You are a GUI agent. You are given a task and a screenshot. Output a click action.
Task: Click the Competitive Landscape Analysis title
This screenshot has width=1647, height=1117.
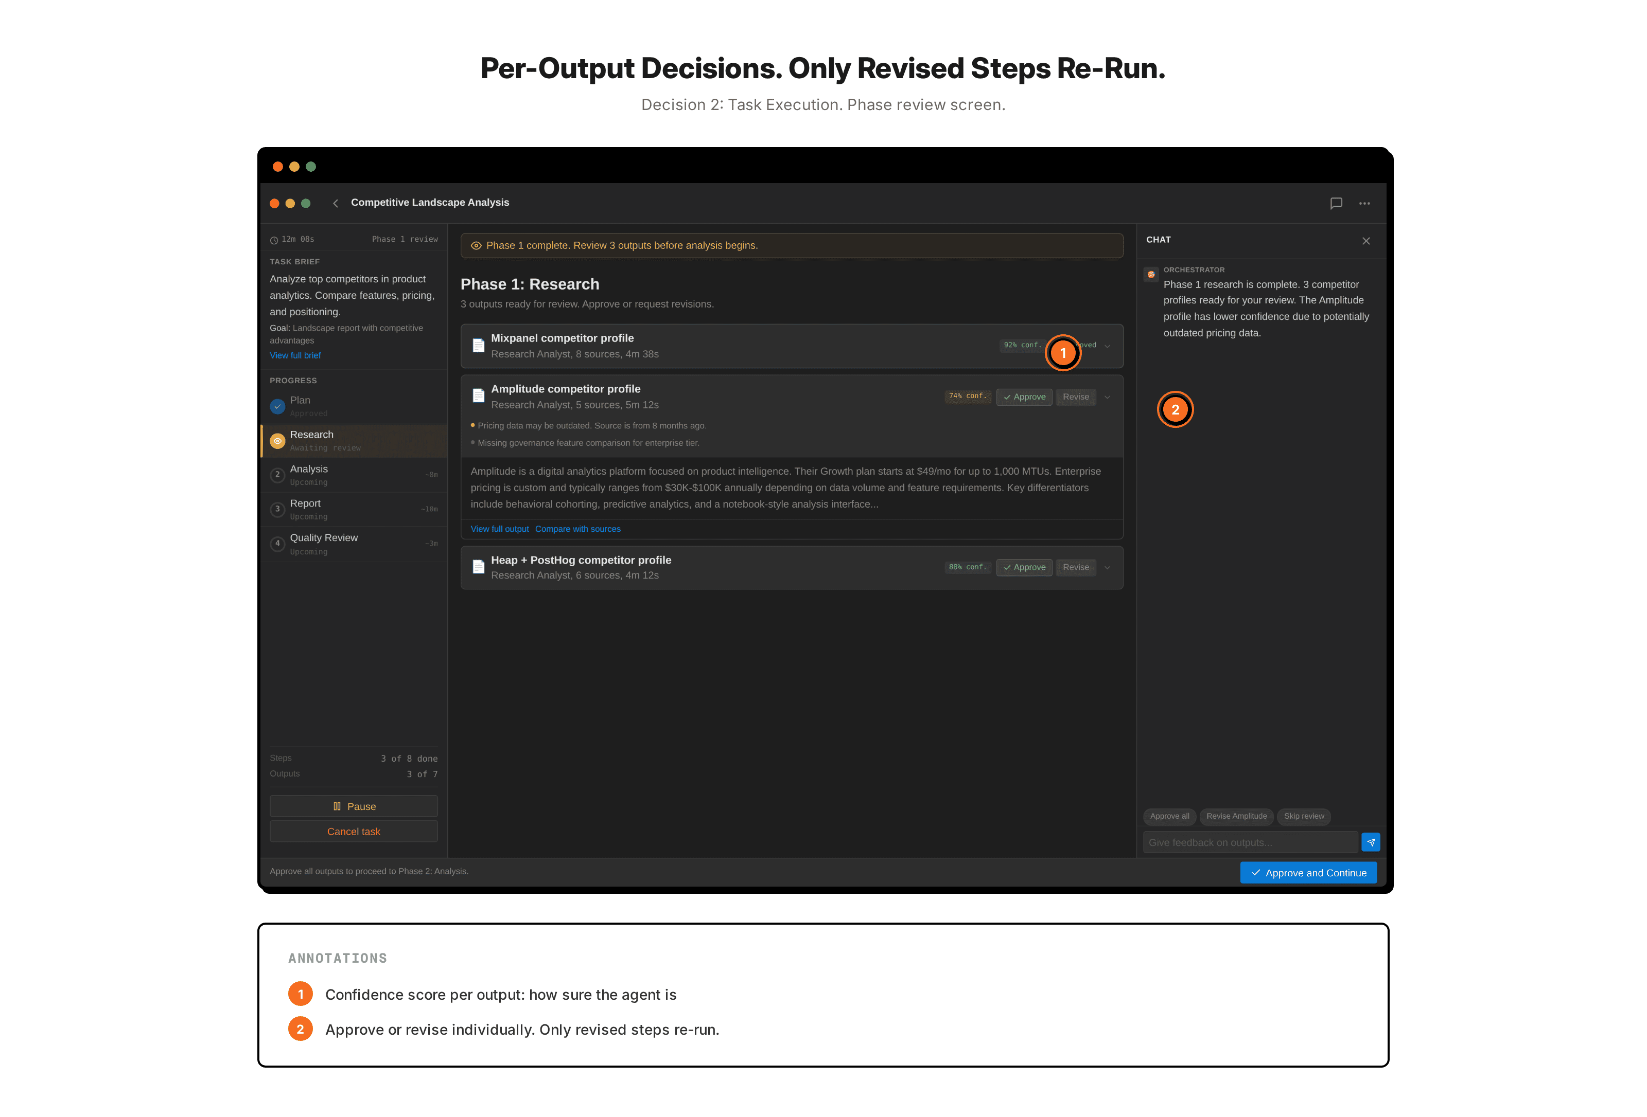430,203
